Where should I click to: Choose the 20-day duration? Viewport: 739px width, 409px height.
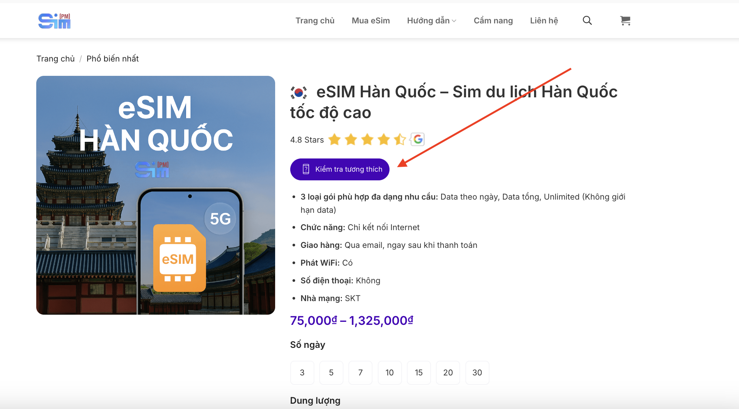pos(448,372)
